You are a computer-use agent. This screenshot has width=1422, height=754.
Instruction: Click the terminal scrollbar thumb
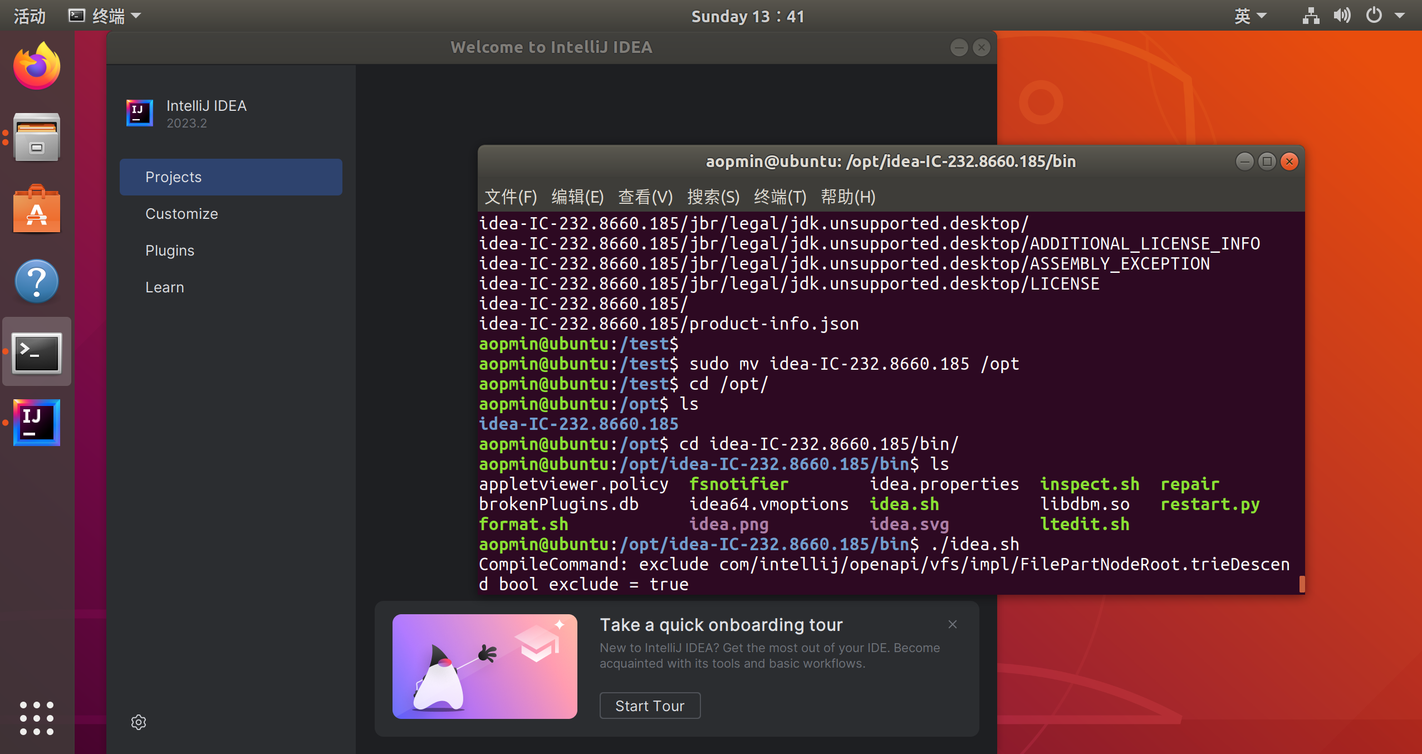click(1302, 584)
